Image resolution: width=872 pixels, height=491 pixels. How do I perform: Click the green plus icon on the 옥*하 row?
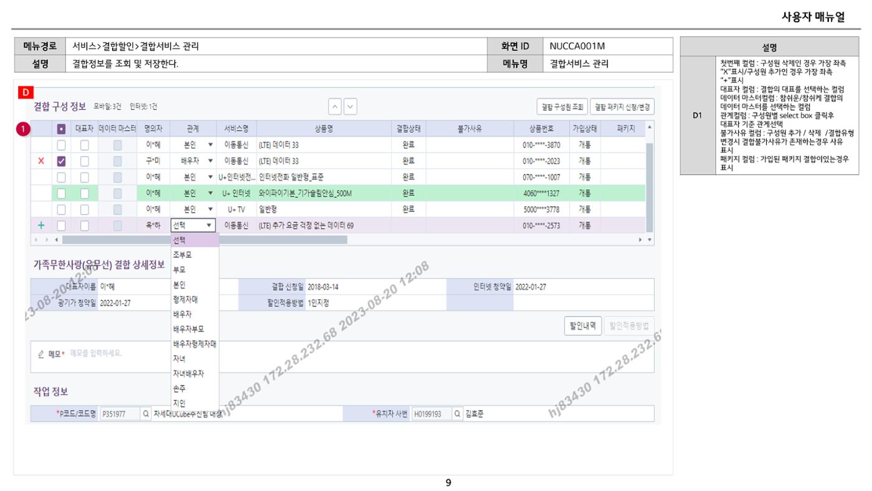click(41, 225)
